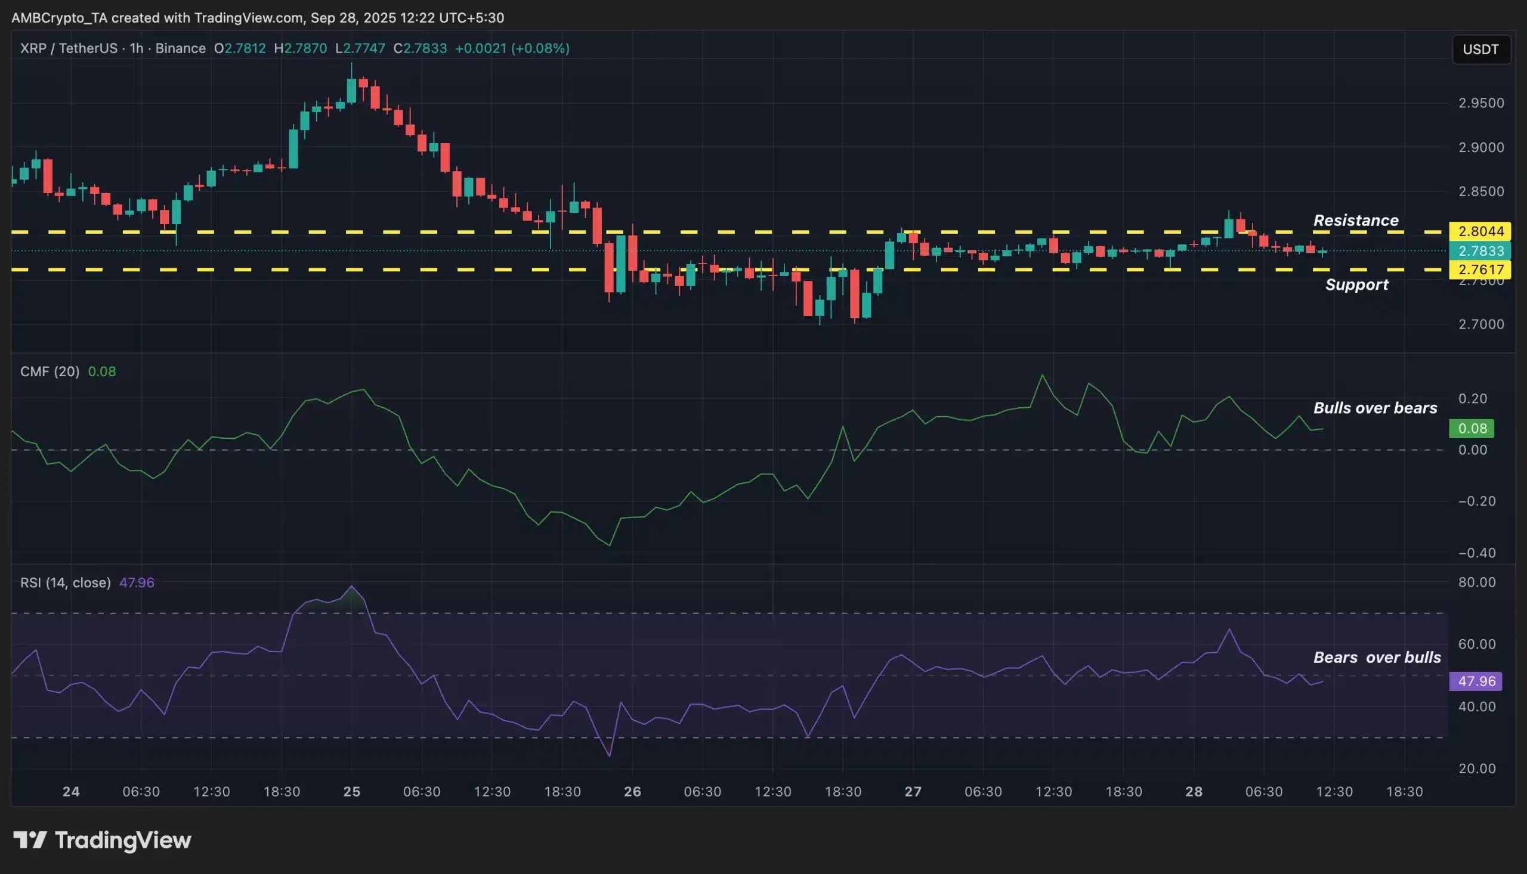Click the percent change (+0.08%) text
The height and width of the screenshot is (874, 1527).
click(x=540, y=49)
